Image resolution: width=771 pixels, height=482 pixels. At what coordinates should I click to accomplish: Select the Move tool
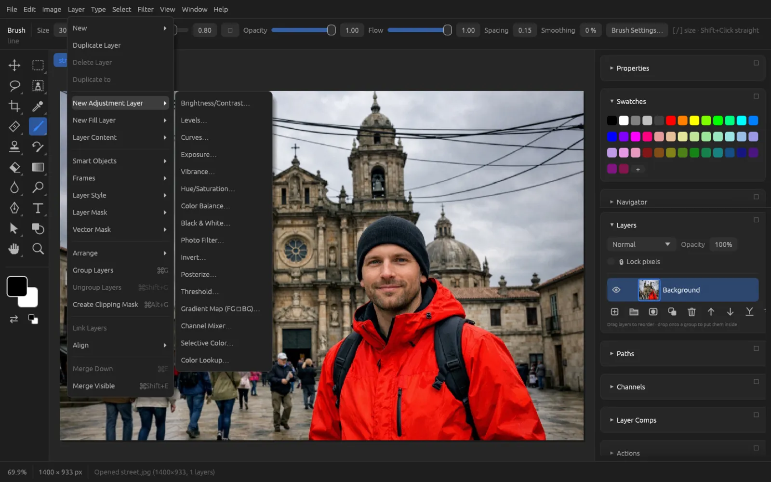(x=14, y=65)
